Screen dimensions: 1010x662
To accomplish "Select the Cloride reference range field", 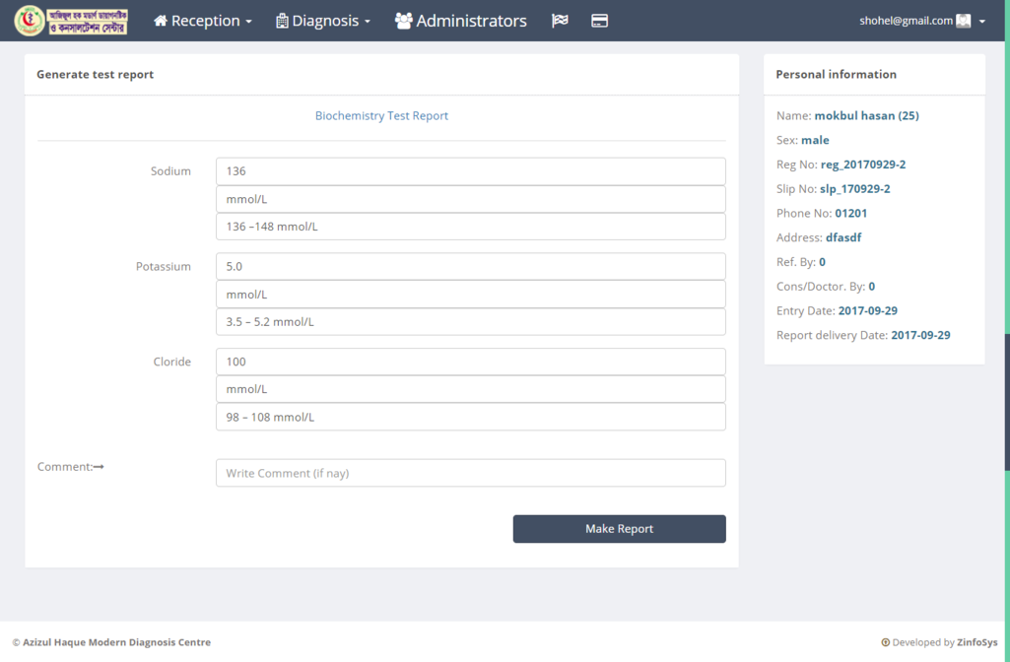I will click(x=470, y=417).
